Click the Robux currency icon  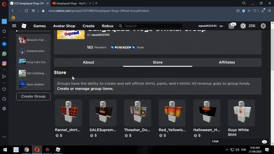point(243,26)
